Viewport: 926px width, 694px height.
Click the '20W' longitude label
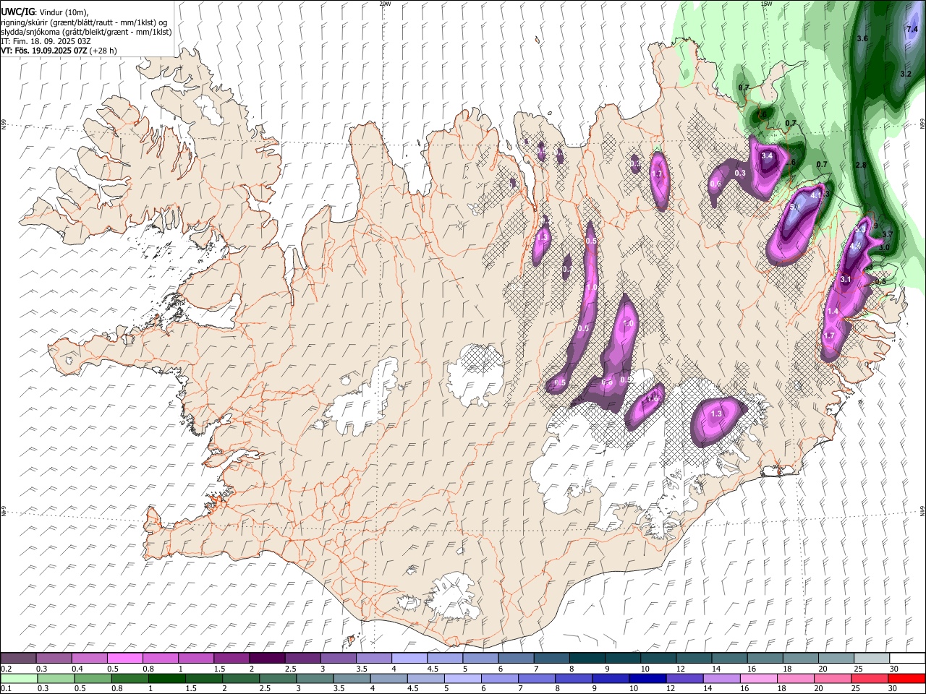pyautogui.click(x=385, y=4)
